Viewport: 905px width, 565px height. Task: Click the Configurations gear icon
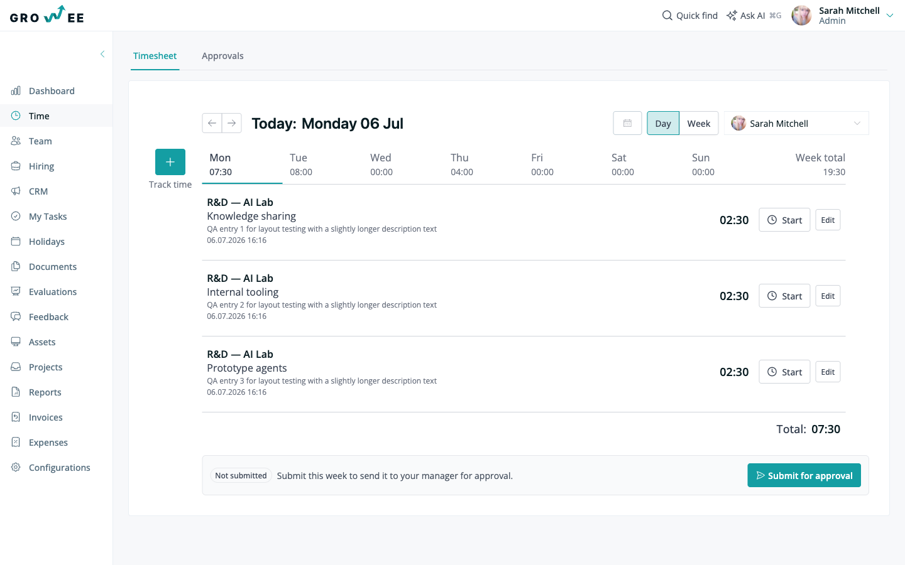point(16,467)
